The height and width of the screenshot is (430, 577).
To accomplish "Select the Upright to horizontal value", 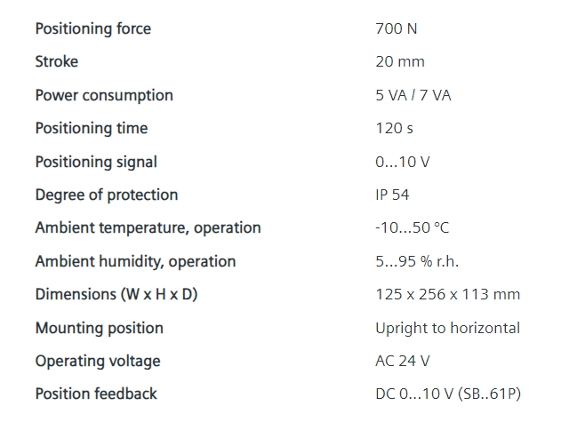I will point(448,328).
